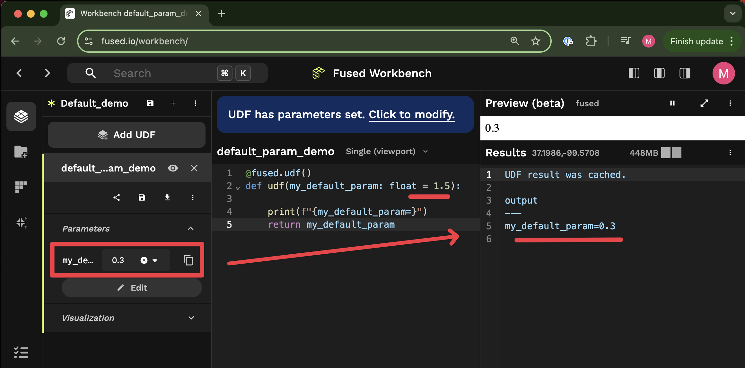Click the 'fused' label beside Preview (beta)
Image resolution: width=745 pixels, height=368 pixels.
coord(587,103)
